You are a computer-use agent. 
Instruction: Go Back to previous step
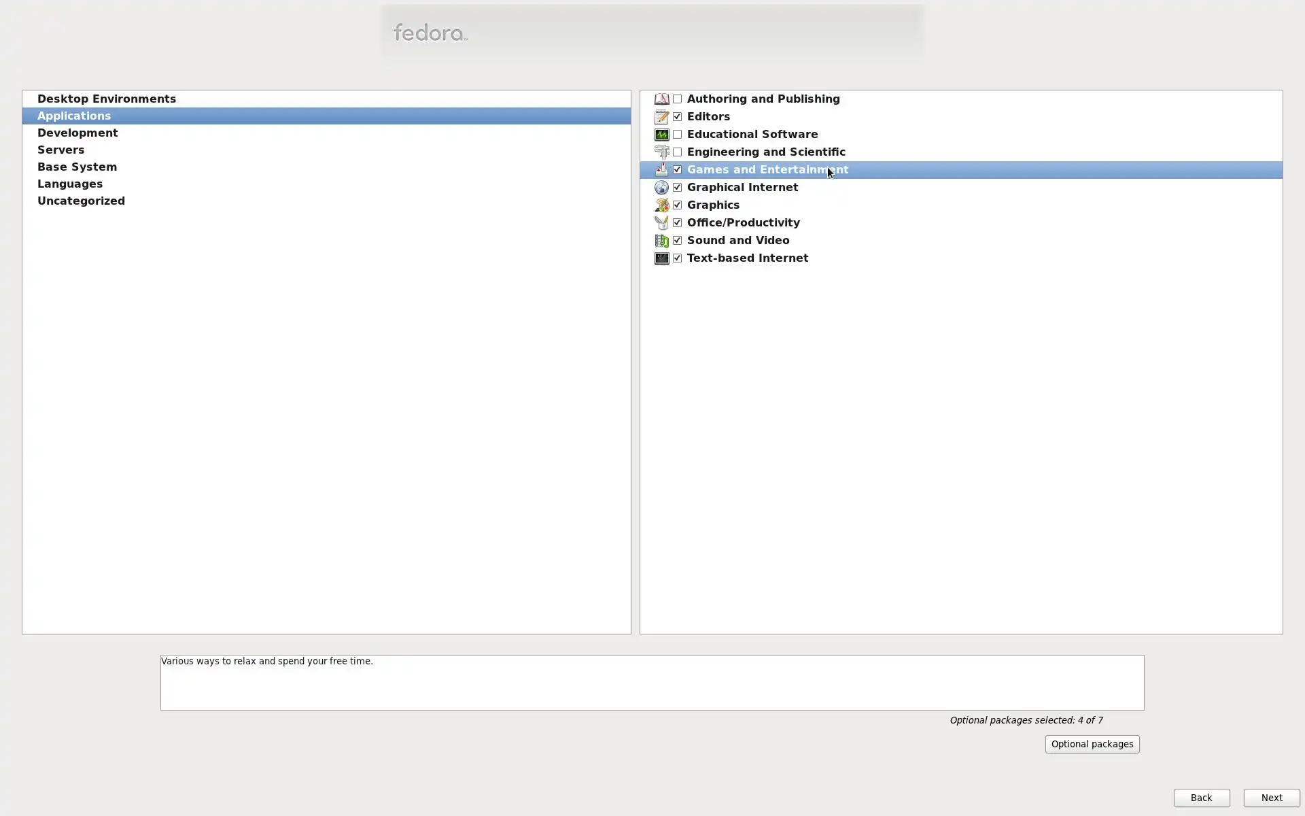click(1201, 798)
